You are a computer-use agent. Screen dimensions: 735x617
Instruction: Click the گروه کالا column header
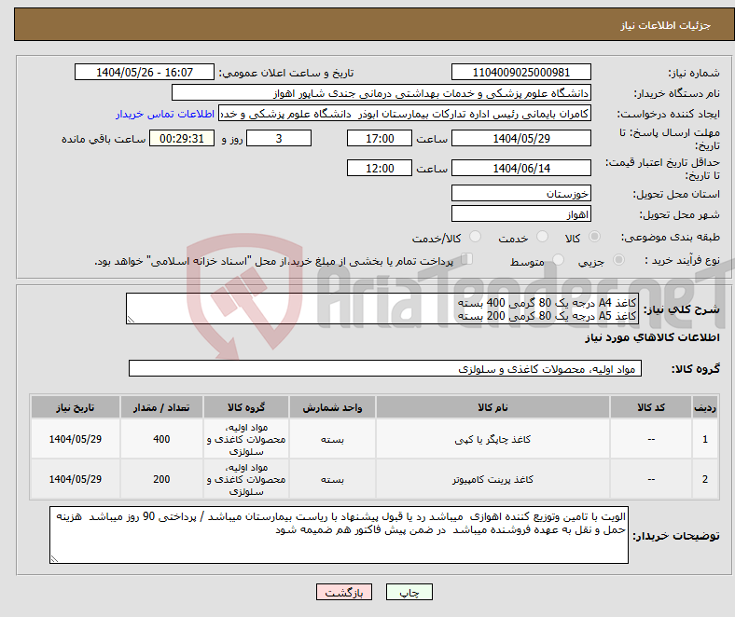pos(246,407)
